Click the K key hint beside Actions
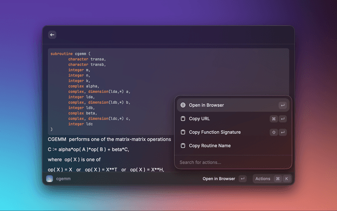The height and width of the screenshot is (211, 337). [x=286, y=179]
